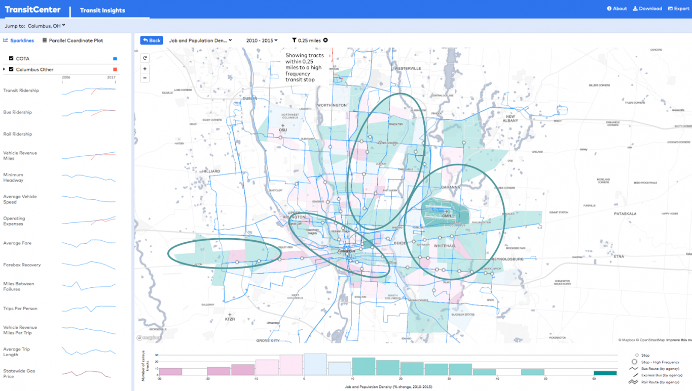Uncheck the COTA agency checkbox
The height and width of the screenshot is (391, 692).
coord(11,59)
